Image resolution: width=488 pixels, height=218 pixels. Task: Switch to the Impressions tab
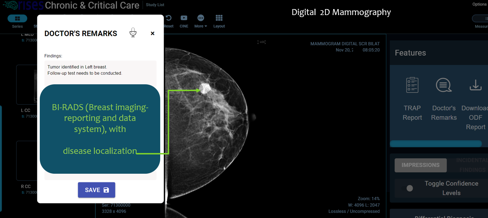[420, 165]
